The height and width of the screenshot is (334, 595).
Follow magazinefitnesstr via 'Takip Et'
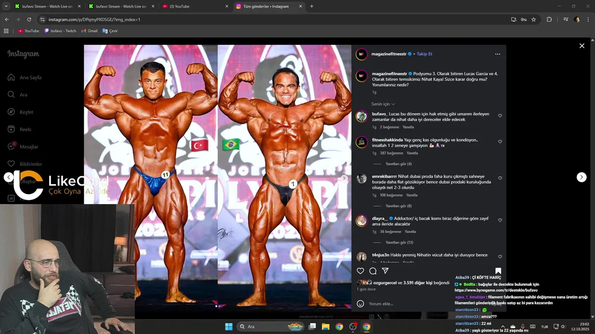click(424, 54)
